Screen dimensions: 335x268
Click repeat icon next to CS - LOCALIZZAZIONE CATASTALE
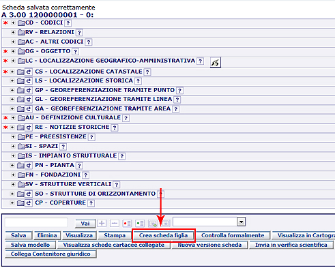click(x=29, y=72)
